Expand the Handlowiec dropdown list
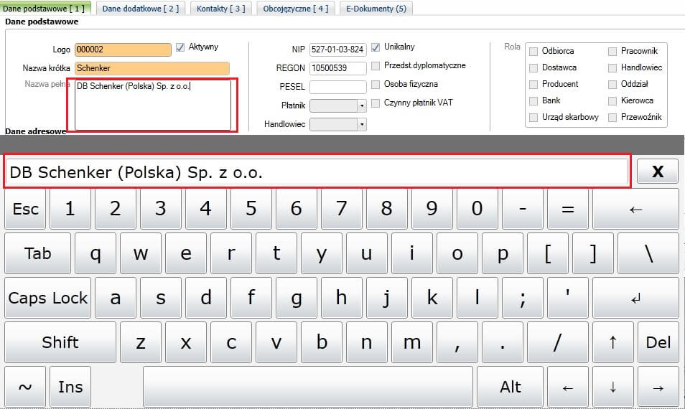 [x=362, y=124]
